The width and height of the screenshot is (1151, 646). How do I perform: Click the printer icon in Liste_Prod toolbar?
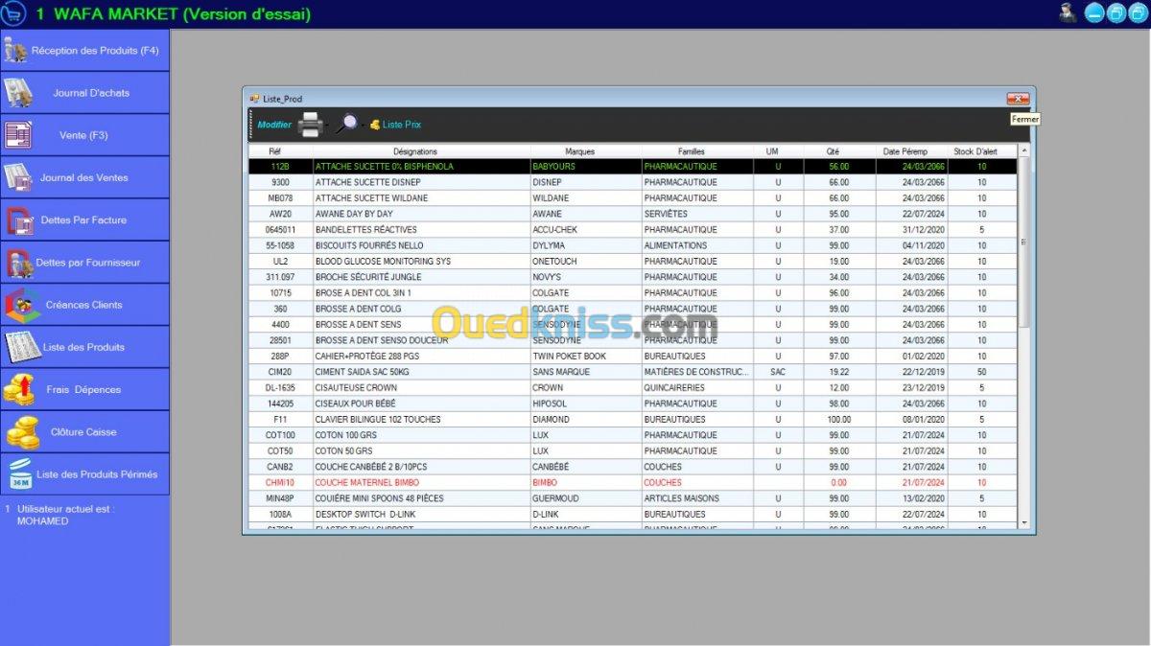310,125
